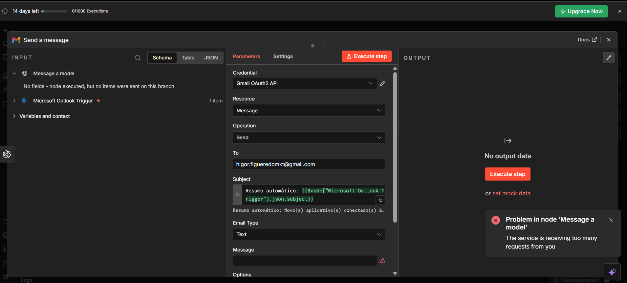
Task: Click the '1 item' count for Outlook Trigger
Action: 216,101
